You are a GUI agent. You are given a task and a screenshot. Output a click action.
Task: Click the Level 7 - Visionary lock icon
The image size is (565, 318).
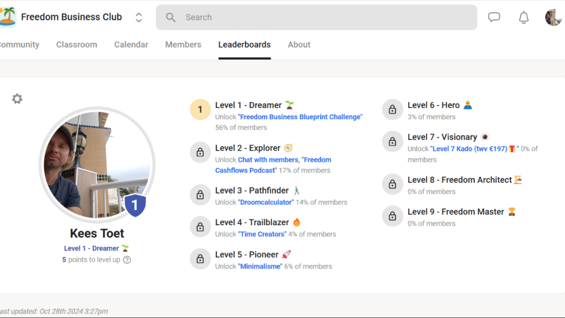pos(392,141)
